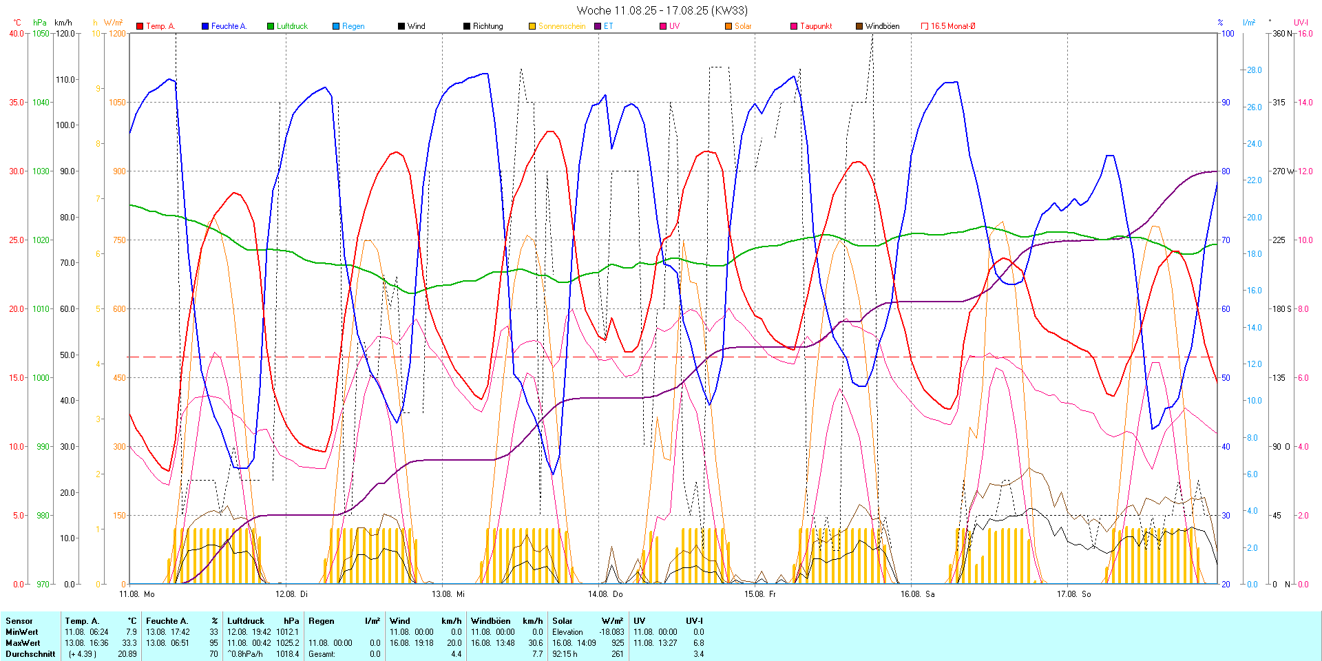This screenshot has width=1322, height=661.
Task: Click the brown Windböen legend square
Action: pyautogui.click(x=859, y=26)
